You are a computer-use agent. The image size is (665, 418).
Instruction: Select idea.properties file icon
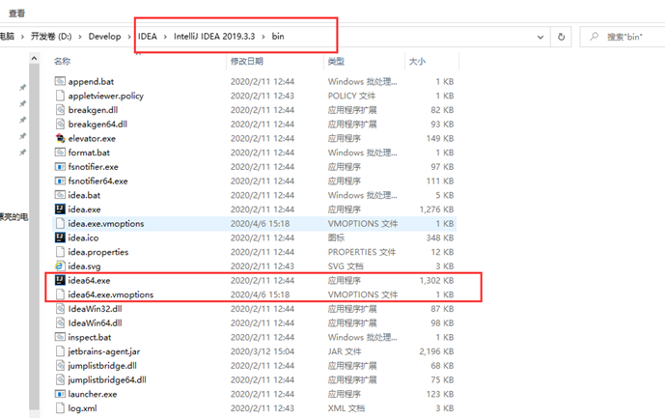60,252
